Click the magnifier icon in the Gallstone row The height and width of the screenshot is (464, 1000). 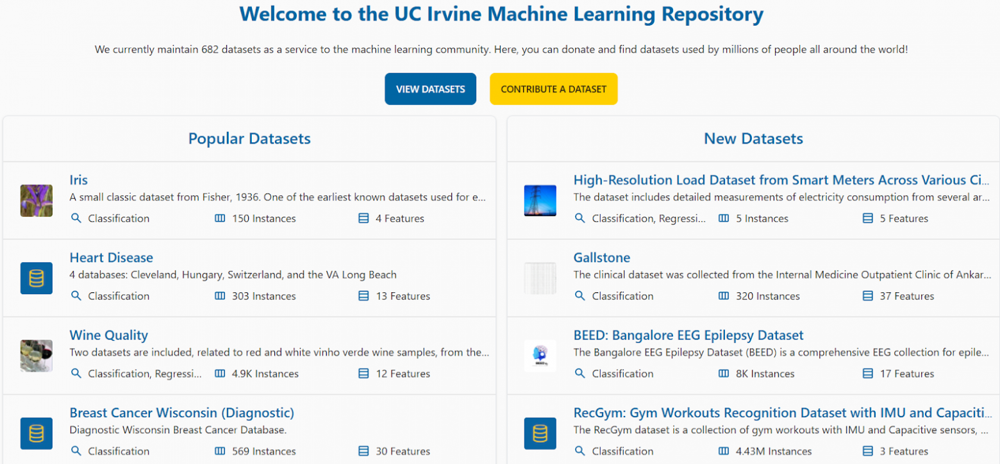coord(580,296)
